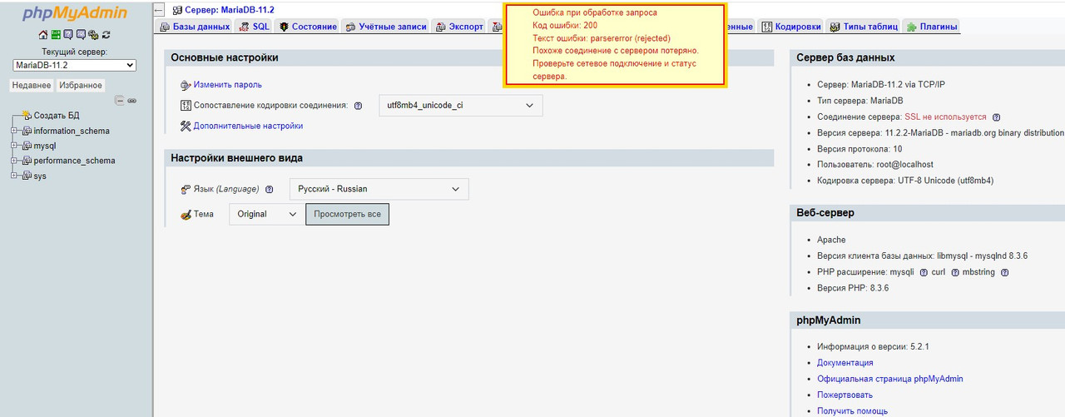Select the sys database name
The width and height of the screenshot is (1065, 417).
[40, 176]
